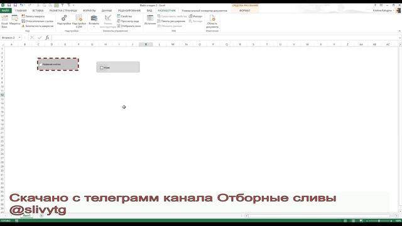Open the View (Вид) tab
Image resolution: width=402 pixels, height=226 pixels.
tap(149, 11)
